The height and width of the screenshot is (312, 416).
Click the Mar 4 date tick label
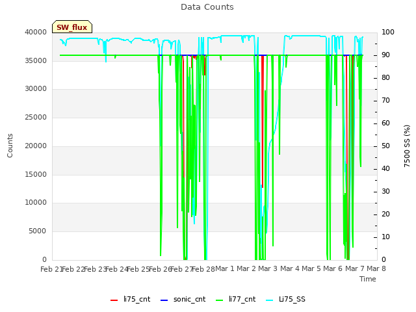[290, 268]
